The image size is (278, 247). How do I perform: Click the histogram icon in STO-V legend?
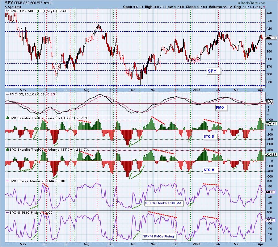[x=7, y=149]
